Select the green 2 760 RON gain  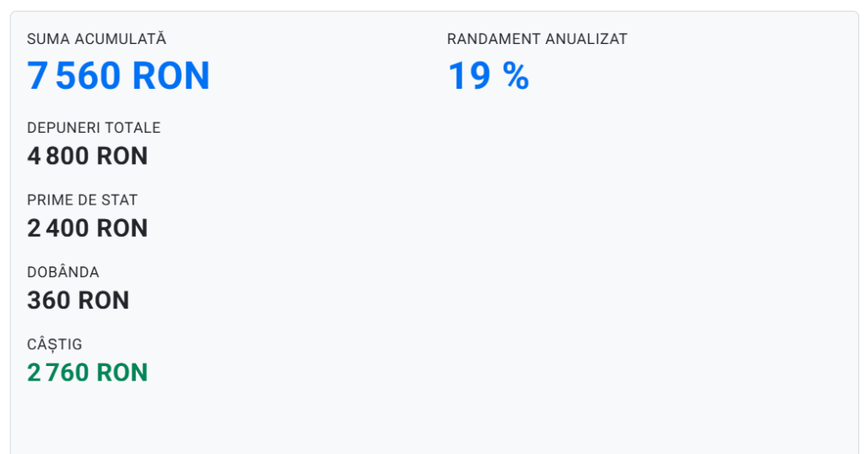(87, 373)
